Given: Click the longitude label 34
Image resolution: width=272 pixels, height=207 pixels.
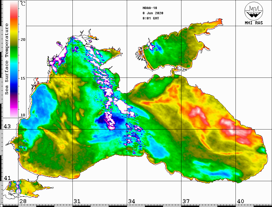Looking at the screenshot, I should pyautogui.click(x=131, y=201).
